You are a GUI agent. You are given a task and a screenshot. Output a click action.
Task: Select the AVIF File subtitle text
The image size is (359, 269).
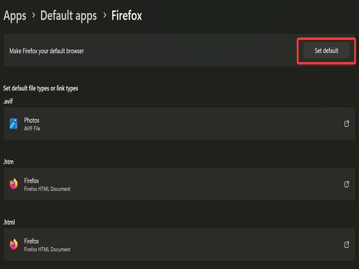coord(32,129)
